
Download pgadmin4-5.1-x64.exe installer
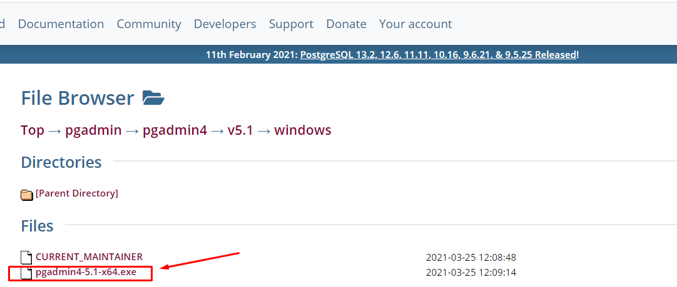pos(86,272)
